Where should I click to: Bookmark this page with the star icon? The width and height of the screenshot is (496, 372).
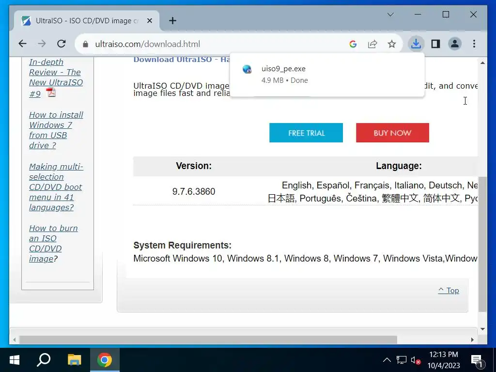391,44
